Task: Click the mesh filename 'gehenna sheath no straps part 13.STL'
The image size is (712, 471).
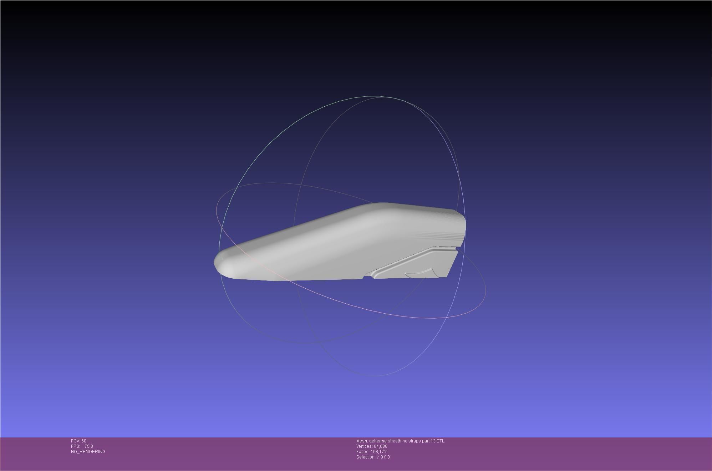Action: (407, 441)
